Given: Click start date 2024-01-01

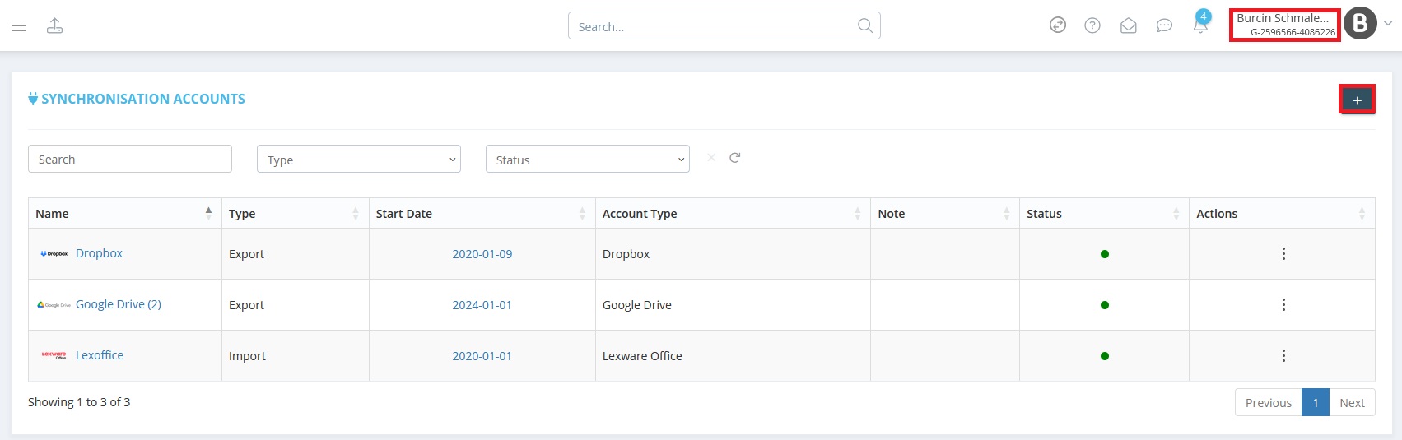Looking at the screenshot, I should click(x=482, y=305).
